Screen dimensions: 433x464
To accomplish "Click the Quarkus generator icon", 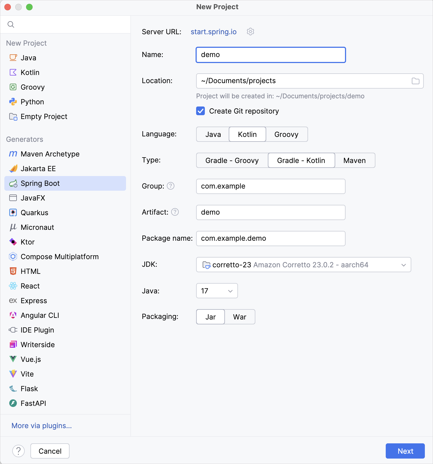I will coord(13,213).
